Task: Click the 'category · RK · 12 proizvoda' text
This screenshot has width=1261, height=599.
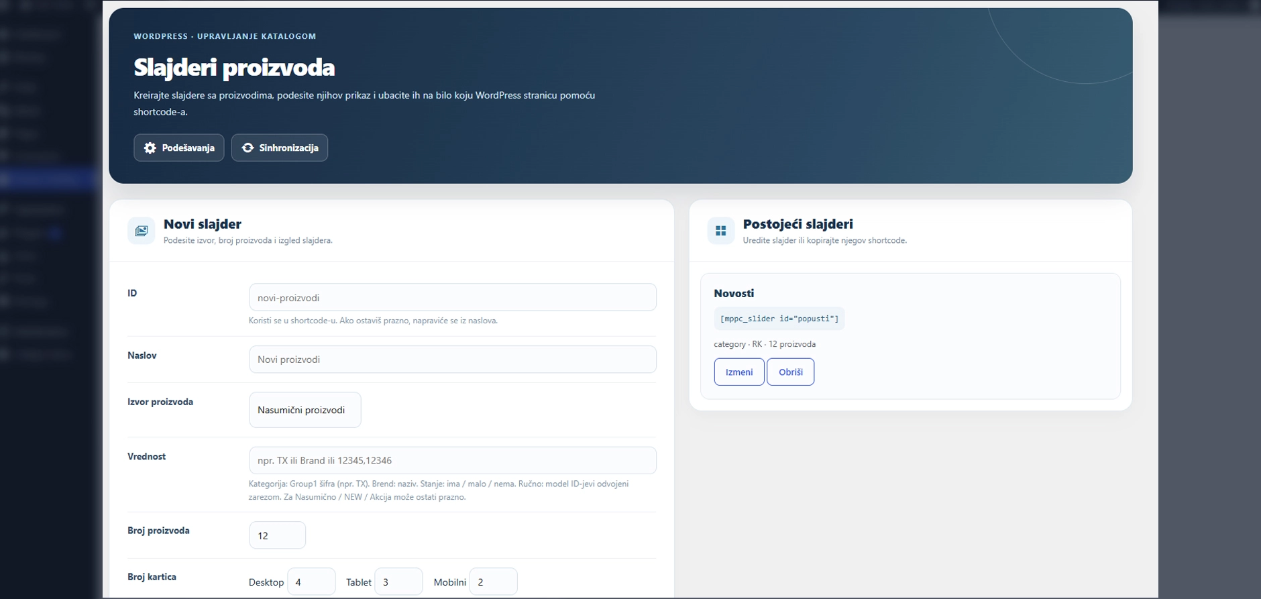Action: point(765,344)
